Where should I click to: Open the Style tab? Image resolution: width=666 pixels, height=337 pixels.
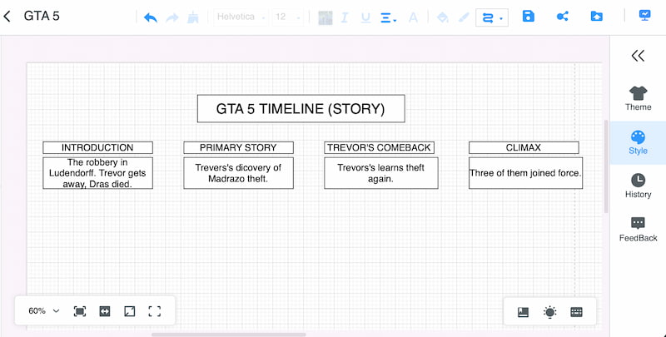coord(638,142)
